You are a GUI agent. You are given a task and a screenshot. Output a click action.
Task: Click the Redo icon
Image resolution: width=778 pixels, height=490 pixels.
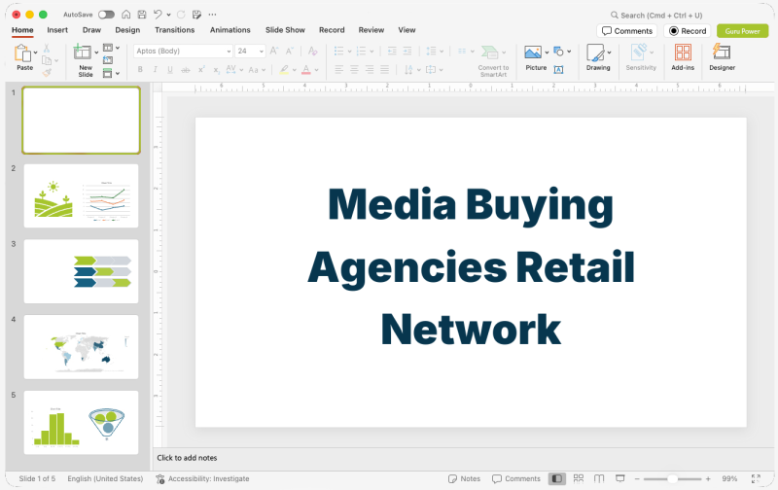(x=181, y=15)
